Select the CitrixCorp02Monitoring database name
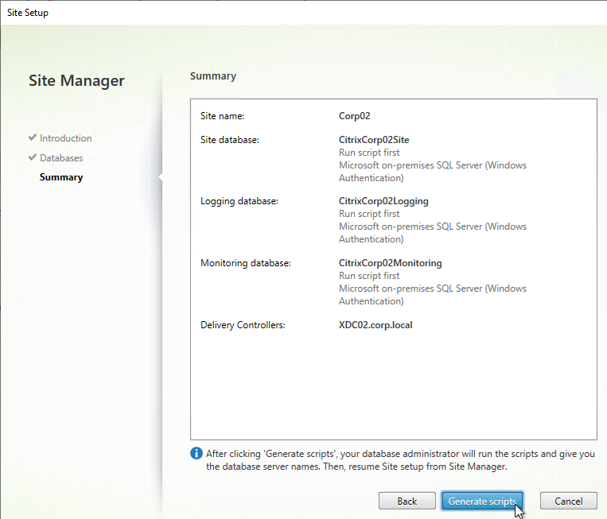607x519 pixels. [x=390, y=263]
